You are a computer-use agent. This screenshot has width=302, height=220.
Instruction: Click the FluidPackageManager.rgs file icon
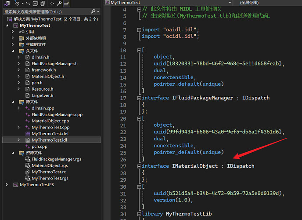(x=28, y=159)
